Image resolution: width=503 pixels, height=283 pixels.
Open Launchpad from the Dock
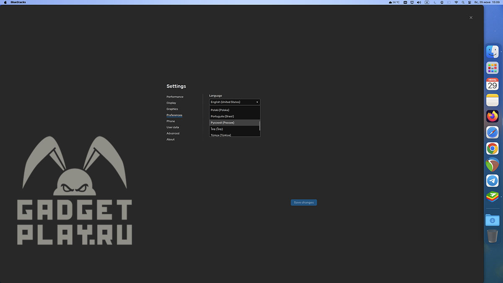pos(492,68)
